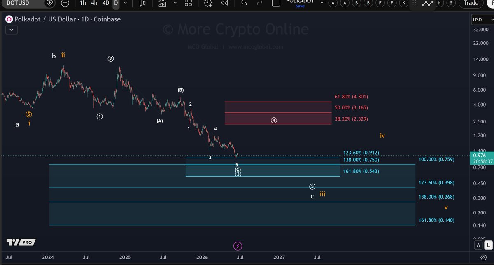Click the current price label 0.976

[x=480, y=155]
